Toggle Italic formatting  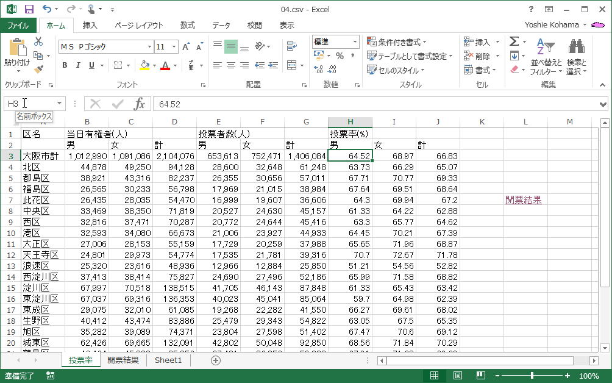click(x=78, y=65)
